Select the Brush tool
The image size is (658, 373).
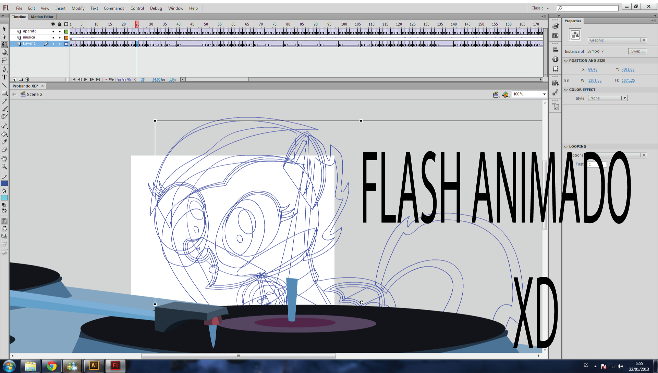click(4, 109)
